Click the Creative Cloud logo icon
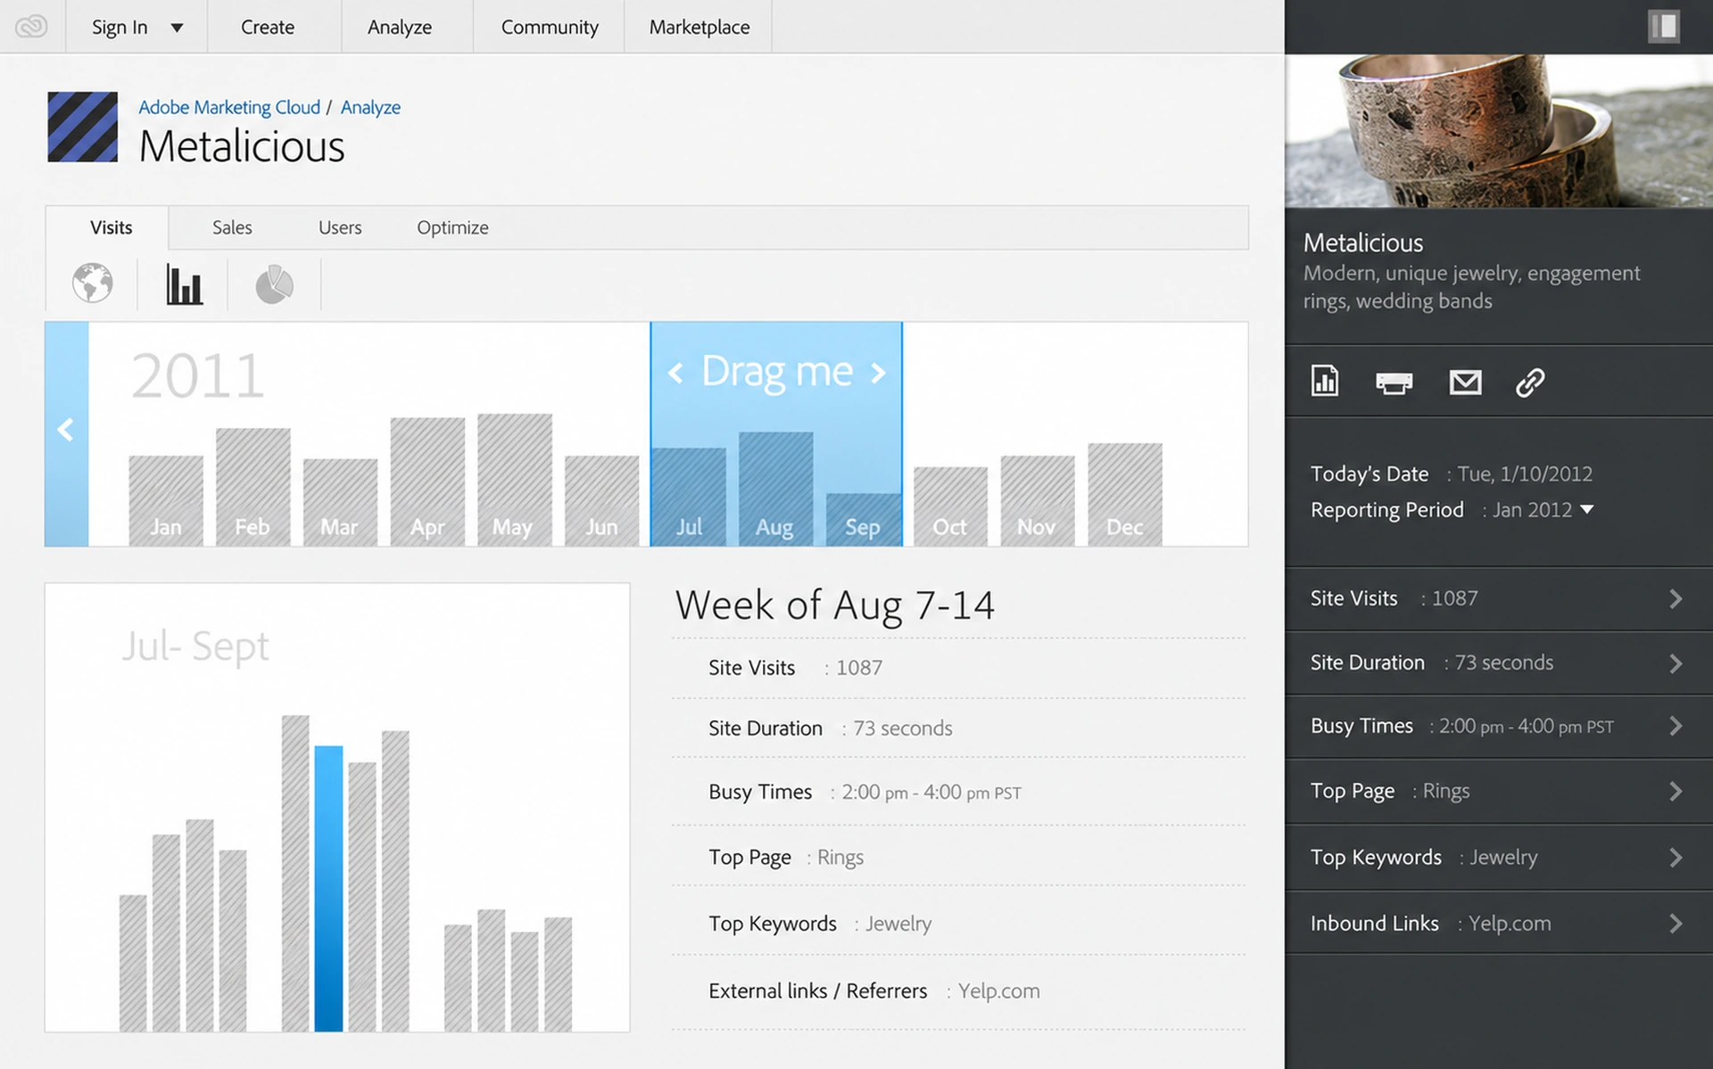1713x1069 pixels. pos(31,27)
